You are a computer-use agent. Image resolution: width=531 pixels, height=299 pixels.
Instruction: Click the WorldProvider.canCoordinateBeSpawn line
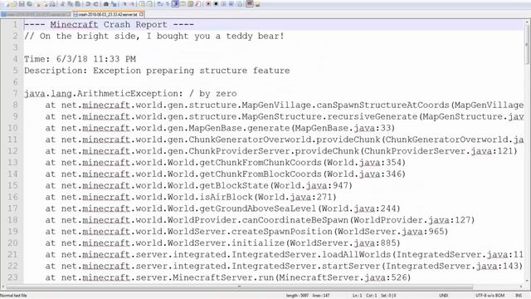(x=260, y=220)
